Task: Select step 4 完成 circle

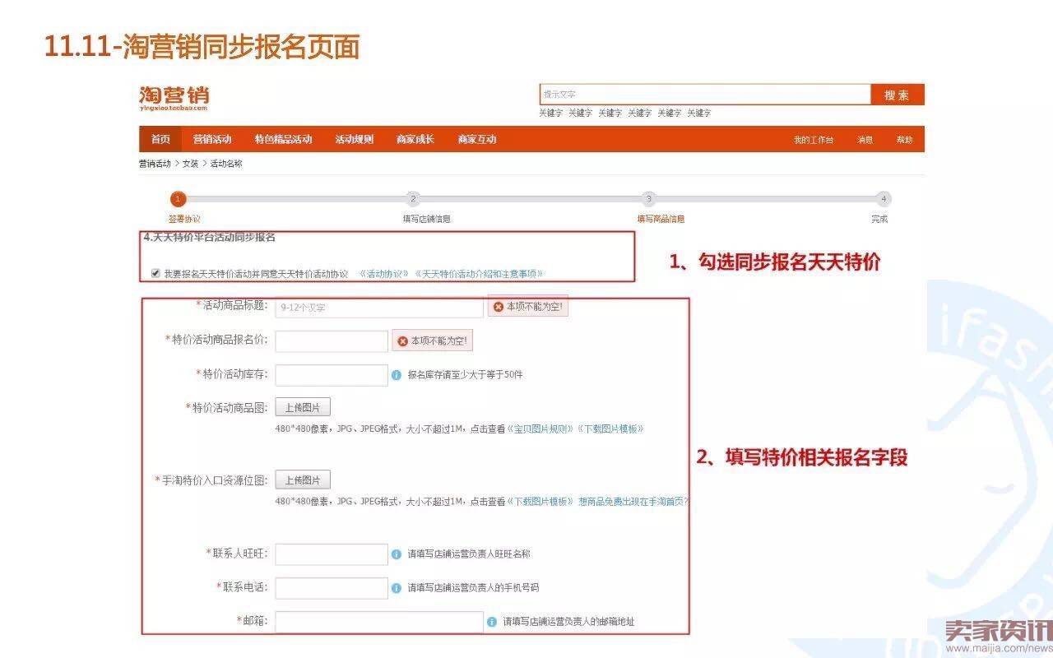Action: (x=884, y=199)
